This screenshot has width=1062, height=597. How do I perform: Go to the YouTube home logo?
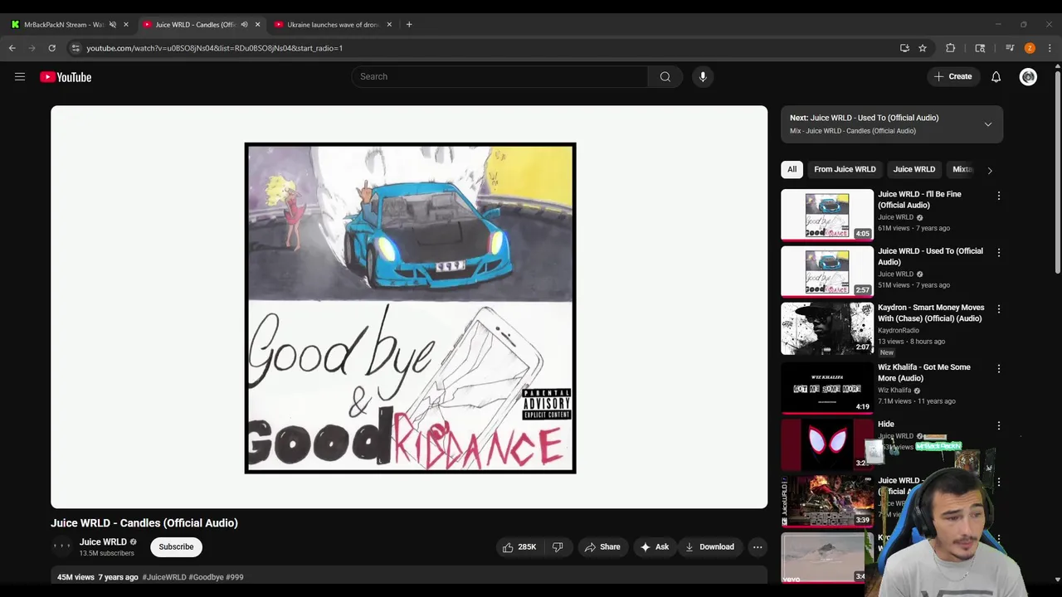pos(66,77)
